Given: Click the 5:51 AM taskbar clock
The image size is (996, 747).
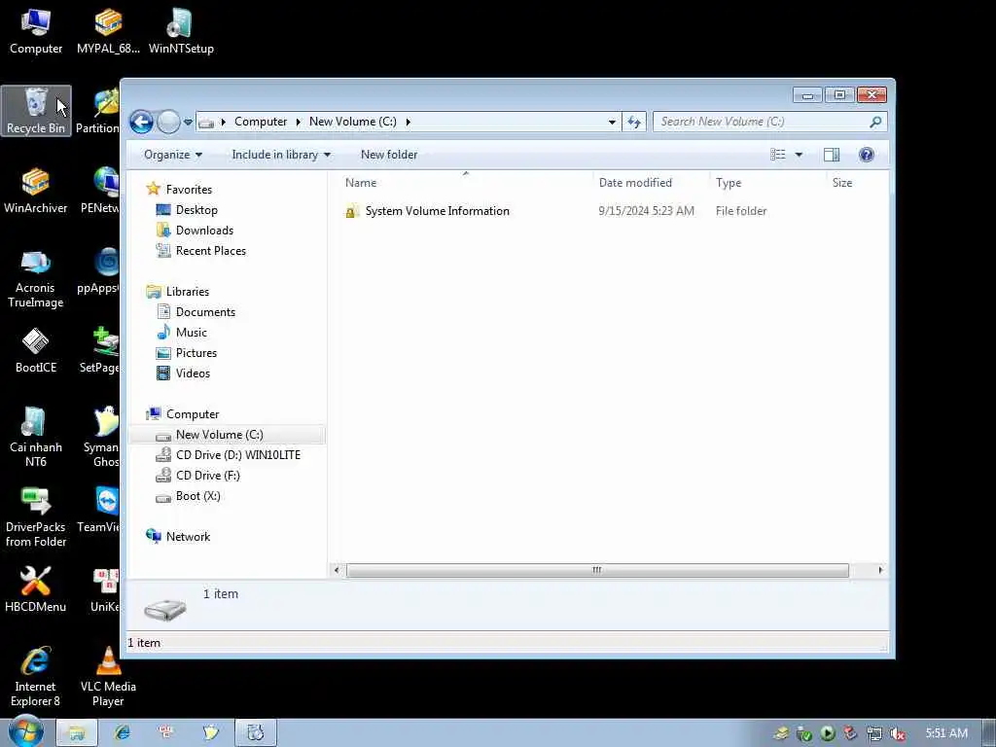Looking at the screenshot, I should [946, 733].
